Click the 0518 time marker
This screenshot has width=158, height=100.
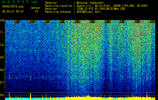(x=122, y=21)
